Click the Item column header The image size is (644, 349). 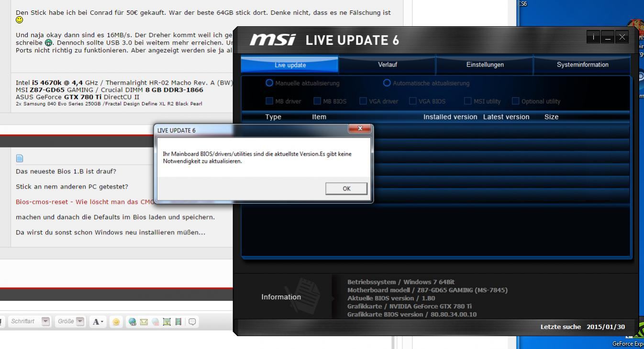[x=319, y=117]
